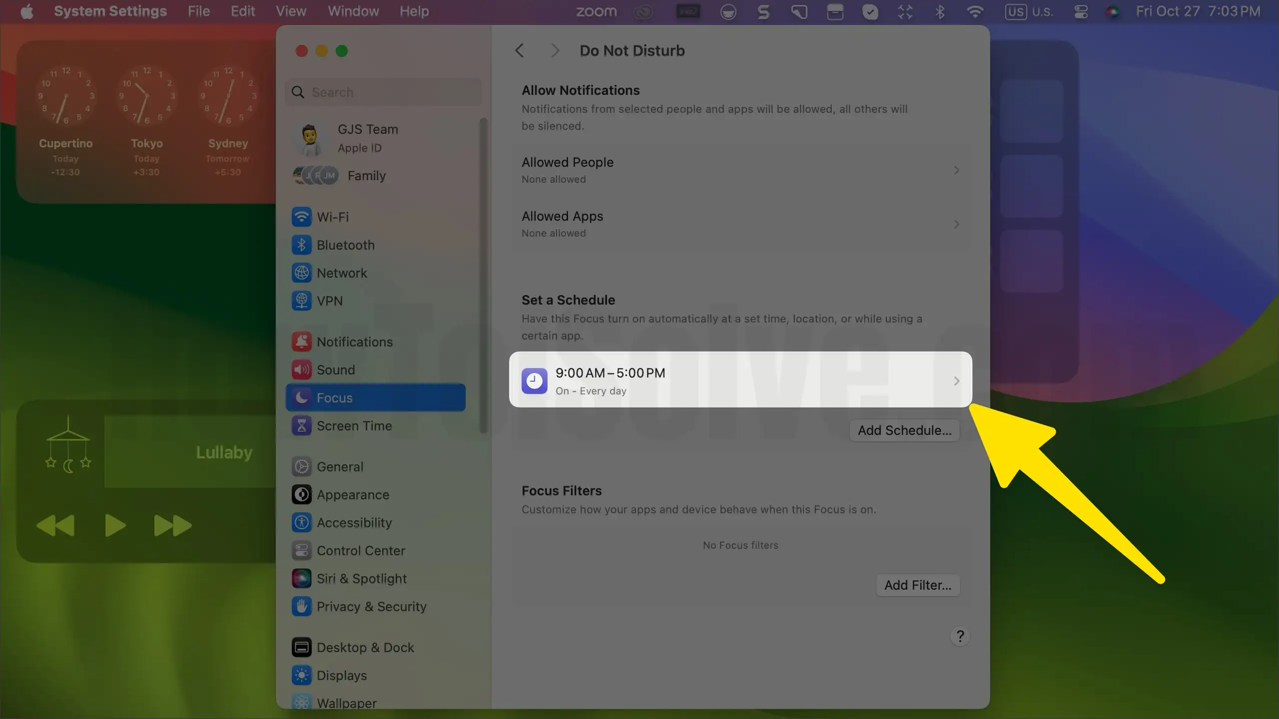This screenshot has width=1279, height=719.
Task: Open the File menu
Action: (x=198, y=11)
